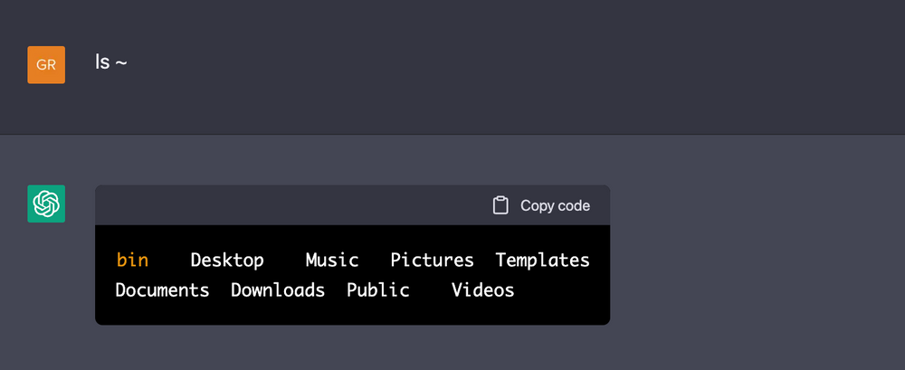The width and height of the screenshot is (905, 370).
Task: Click the tilde character in user prompt
Action: tap(120, 63)
